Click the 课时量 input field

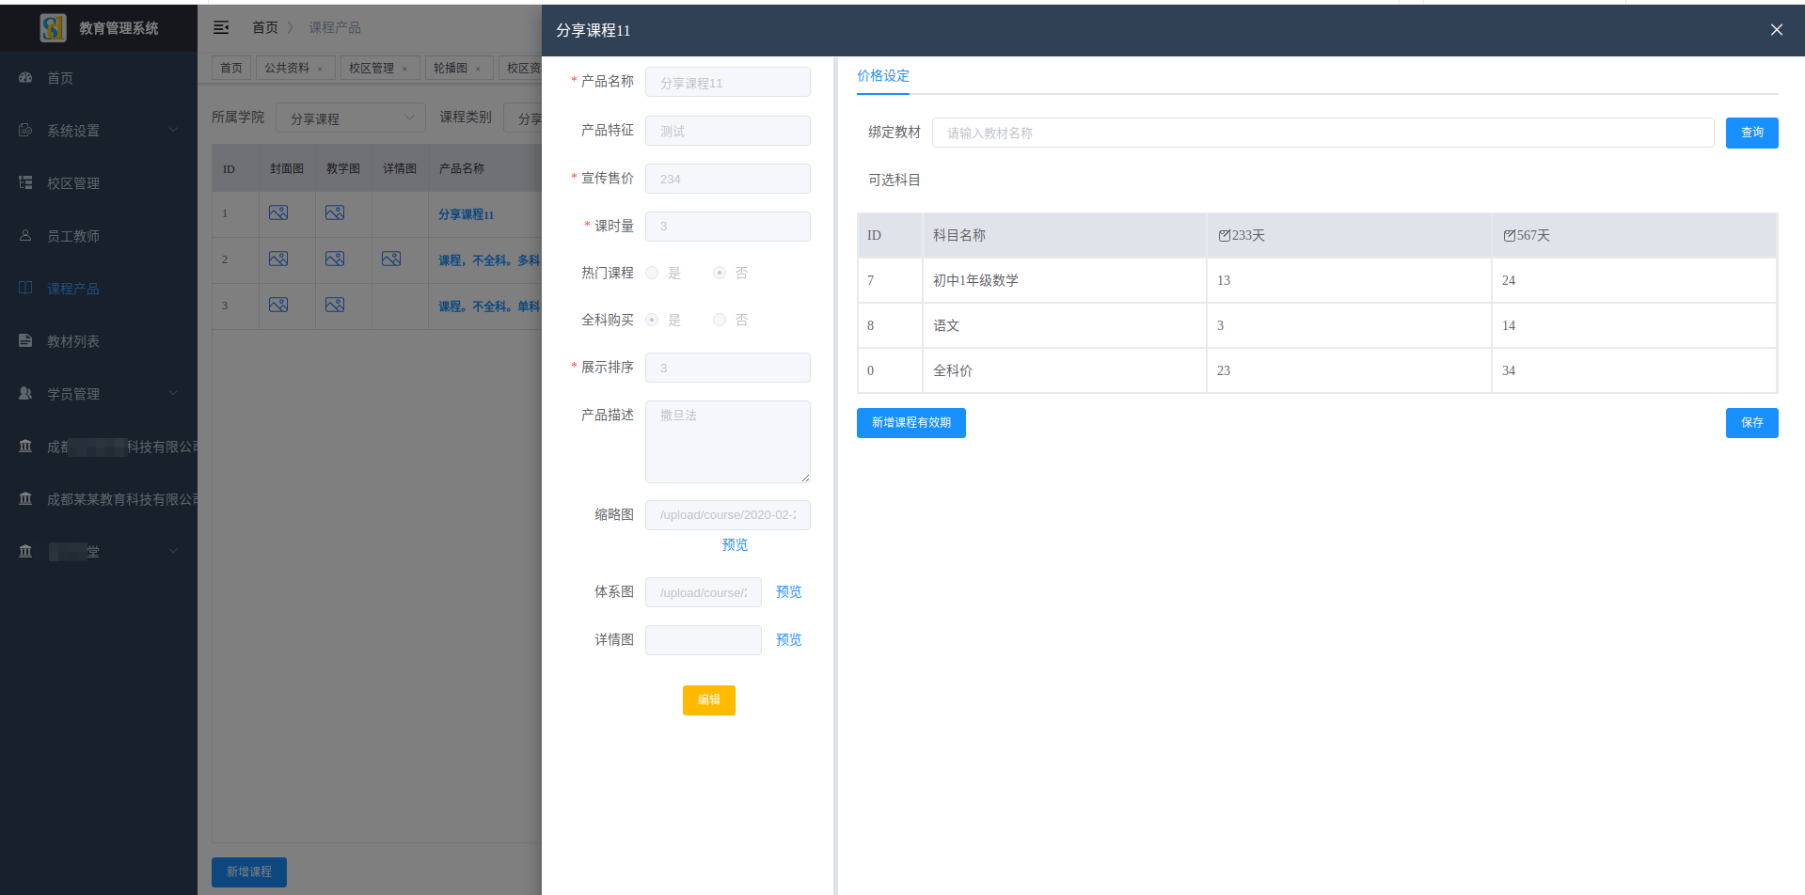728,227
